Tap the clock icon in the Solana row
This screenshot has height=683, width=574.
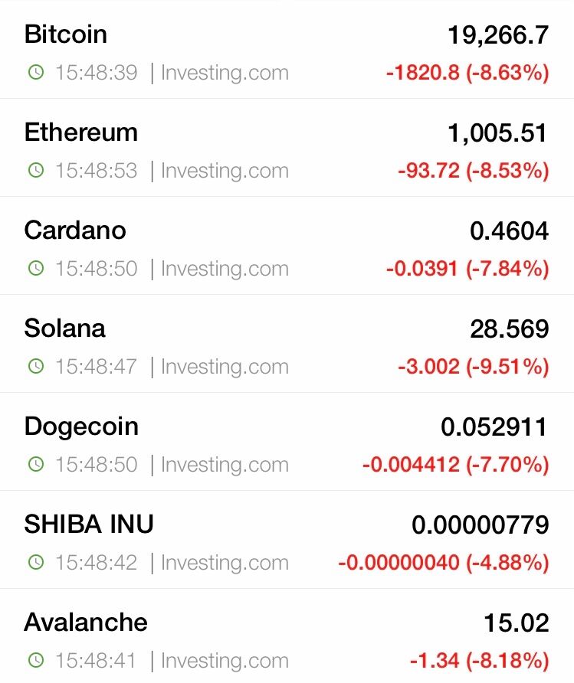coord(36,366)
